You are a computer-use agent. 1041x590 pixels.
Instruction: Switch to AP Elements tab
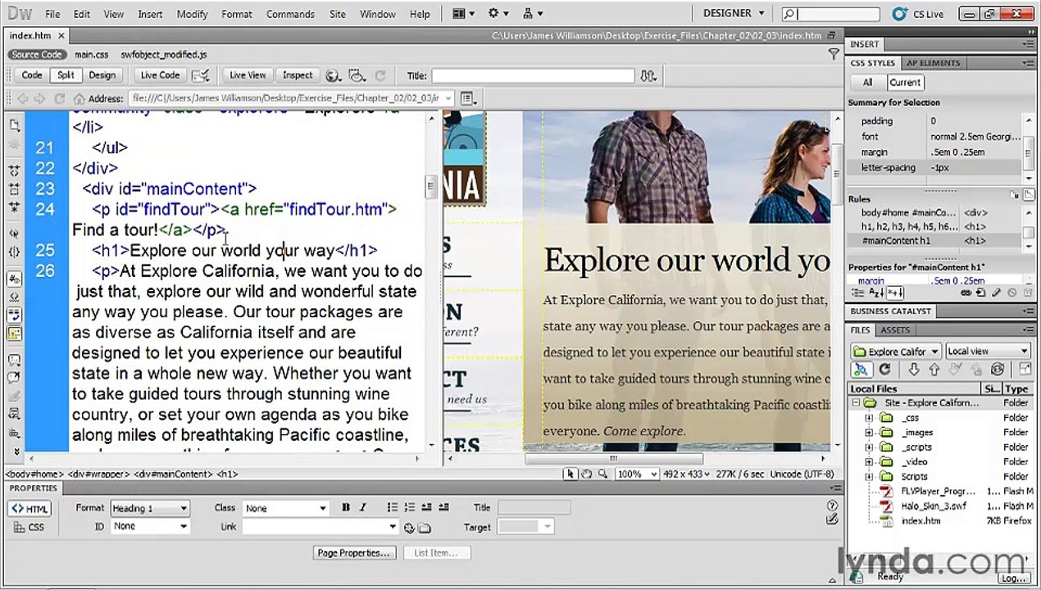(933, 63)
